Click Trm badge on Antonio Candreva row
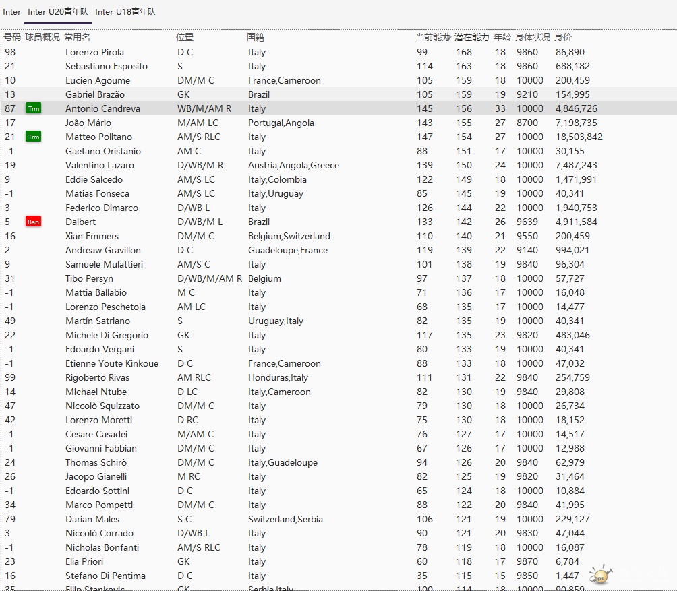The width and height of the screenshot is (677, 591). 33,108
